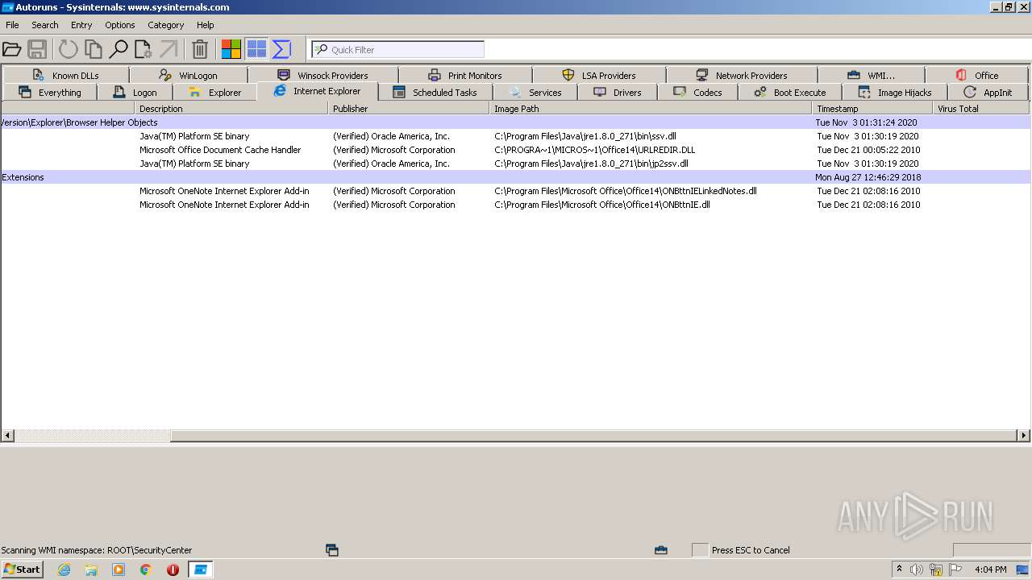
Task: Click the volume speaker tray icon
Action: 917,570
